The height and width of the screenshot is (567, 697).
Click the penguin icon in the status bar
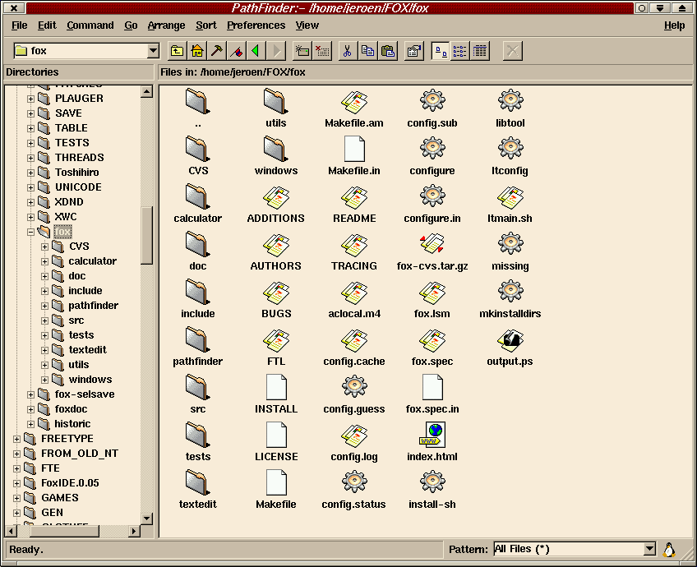point(669,550)
